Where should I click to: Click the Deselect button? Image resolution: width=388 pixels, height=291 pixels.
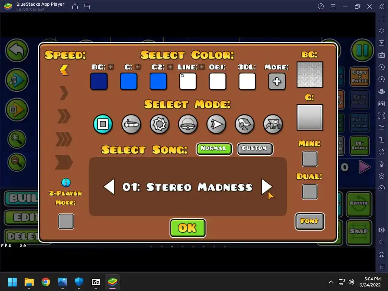[360, 145]
